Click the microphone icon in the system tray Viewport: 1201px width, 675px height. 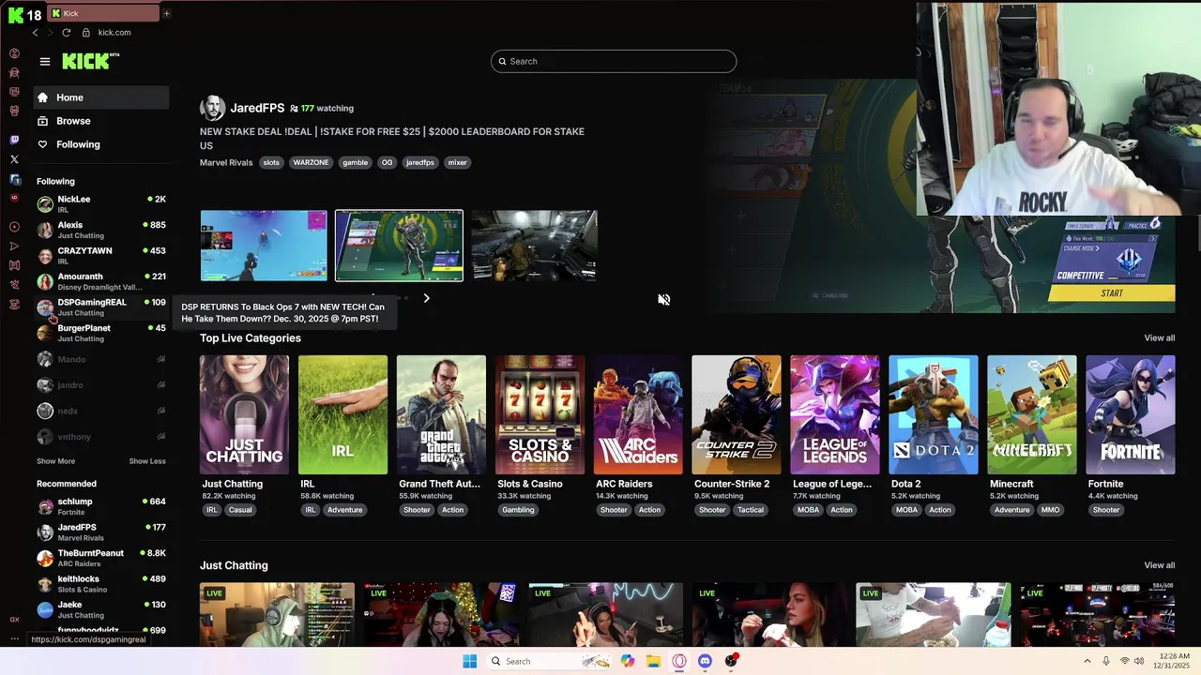pos(1106,661)
